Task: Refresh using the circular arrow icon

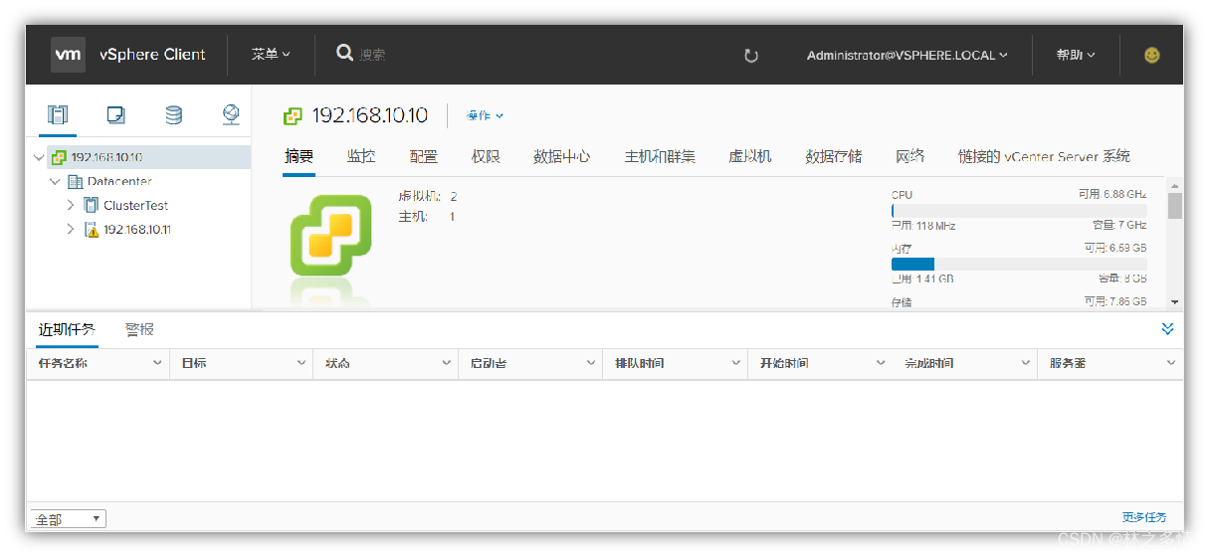Action: (x=751, y=56)
